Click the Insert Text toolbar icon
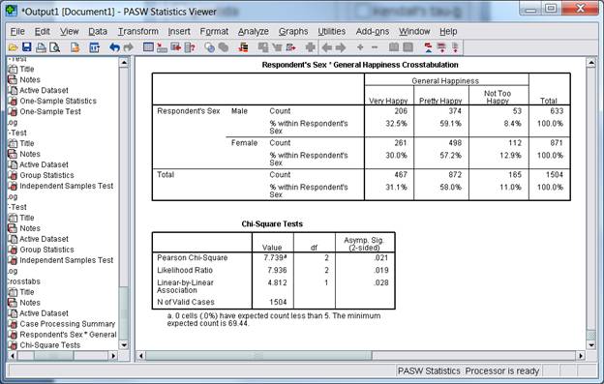Screen dimensions: 604x384 pos(455,47)
